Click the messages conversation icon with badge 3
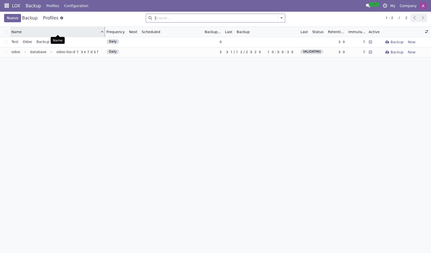431x253 pixels. pos(368,5)
